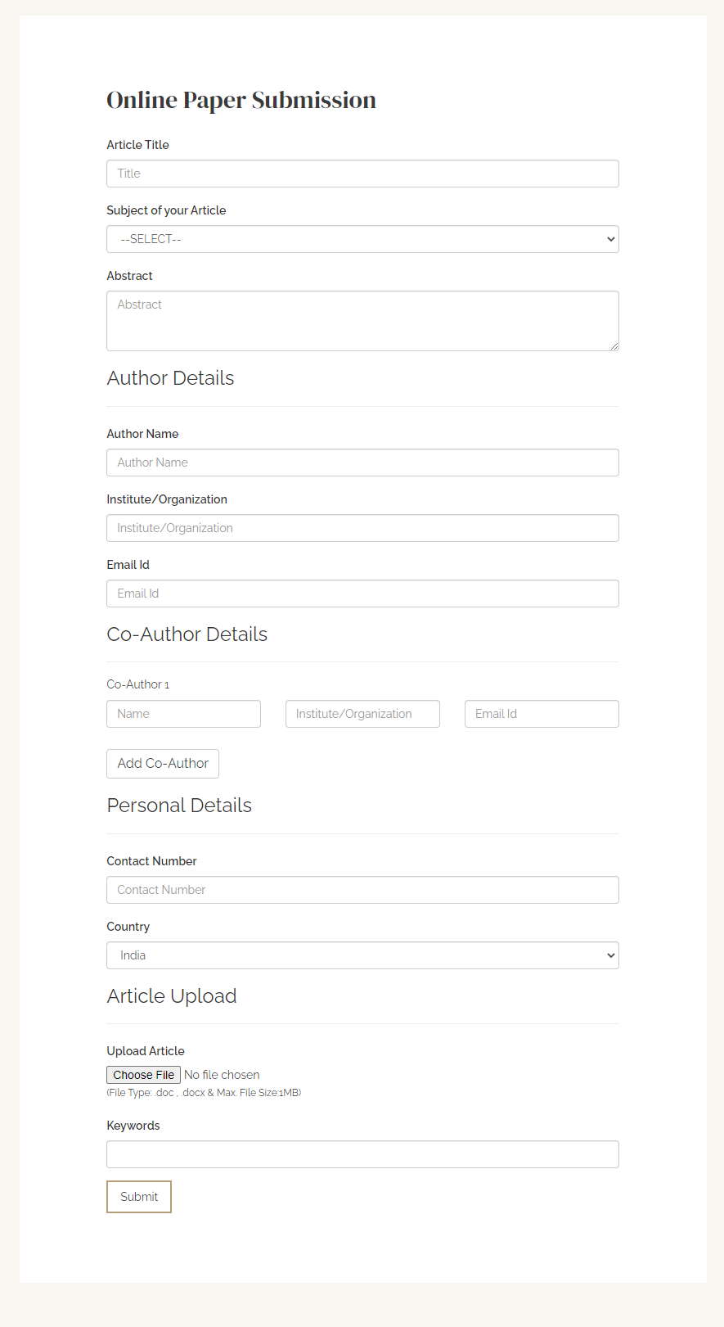Click the Co-Author Institute/Organization field
This screenshot has width=724, height=1327.
pos(362,713)
